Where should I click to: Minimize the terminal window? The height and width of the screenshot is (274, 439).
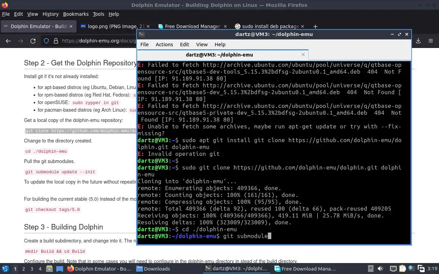pyautogui.click(x=392, y=34)
